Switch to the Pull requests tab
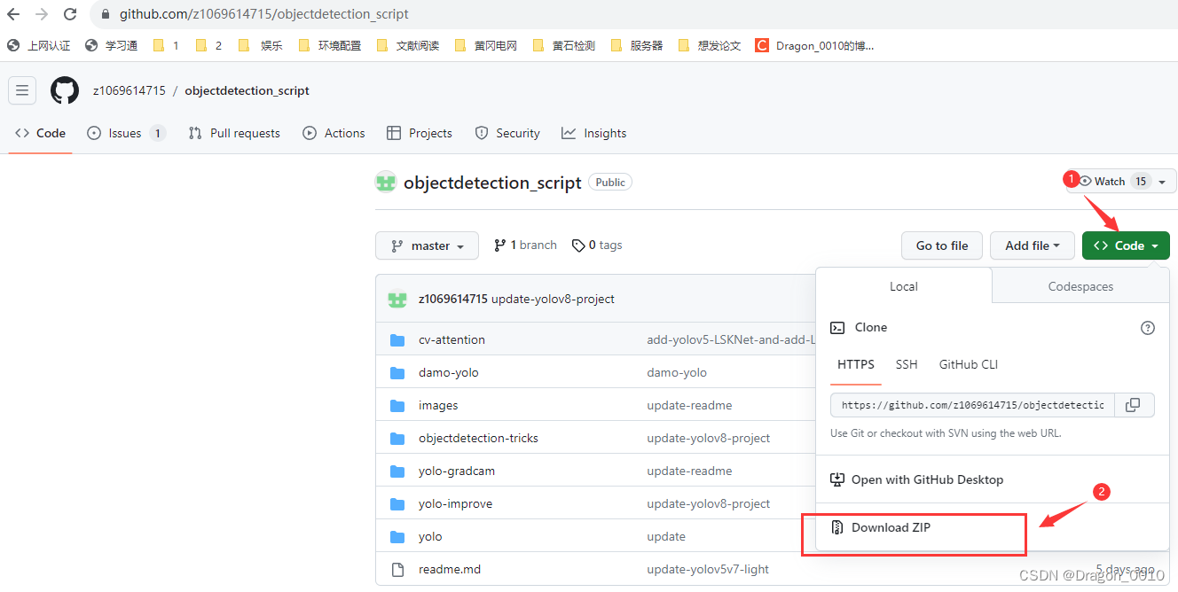The image size is (1178, 592). [234, 133]
